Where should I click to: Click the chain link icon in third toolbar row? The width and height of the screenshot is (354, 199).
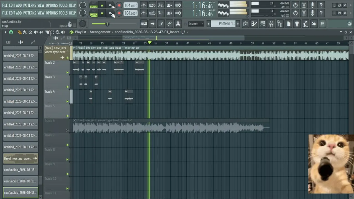point(170,24)
